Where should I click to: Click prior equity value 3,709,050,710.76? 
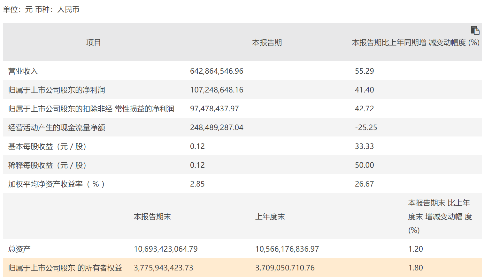coord(285,268)
